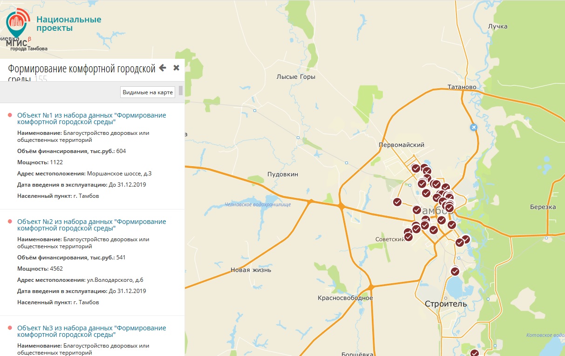The height and width of the screenshot is (356, 565).
Task: Click the Мощность value 4562
Action: coord(56,269)
